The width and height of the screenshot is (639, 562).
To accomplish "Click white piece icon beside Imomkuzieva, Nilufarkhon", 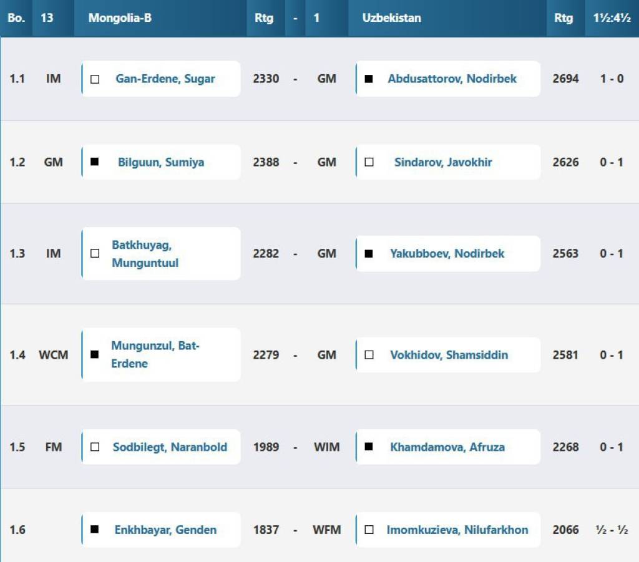I will click(369, 530).
